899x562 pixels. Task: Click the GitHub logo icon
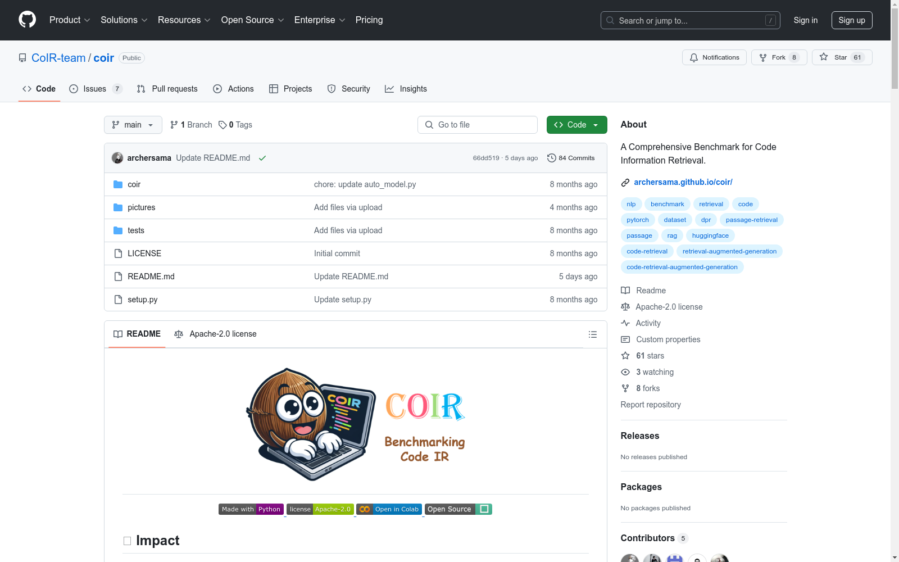pos(27,20)
